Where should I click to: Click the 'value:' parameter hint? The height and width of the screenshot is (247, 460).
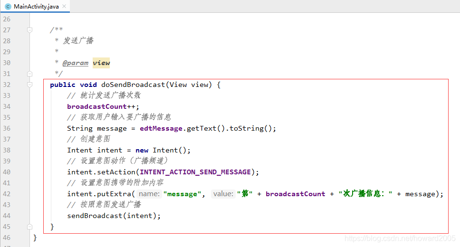coord(223,194)
